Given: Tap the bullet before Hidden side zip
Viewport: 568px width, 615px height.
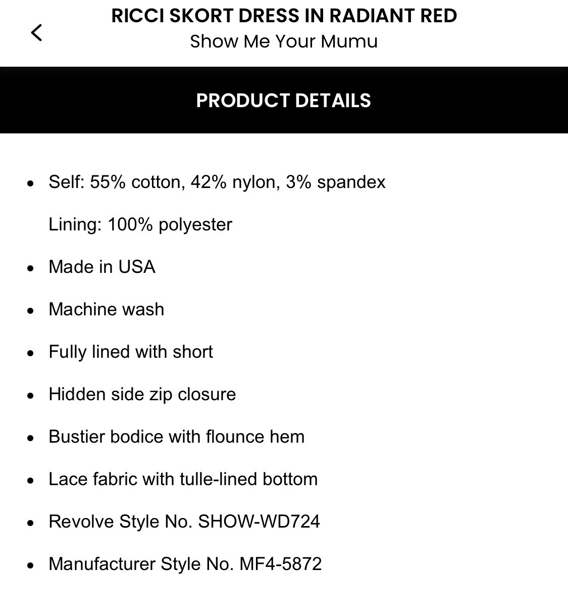Looking at the screenshot, I should click(x=31, y=396).
